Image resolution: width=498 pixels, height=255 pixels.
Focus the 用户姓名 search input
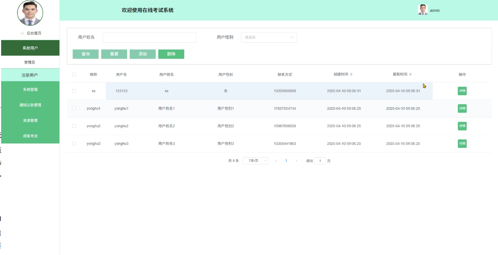point(149,37)
